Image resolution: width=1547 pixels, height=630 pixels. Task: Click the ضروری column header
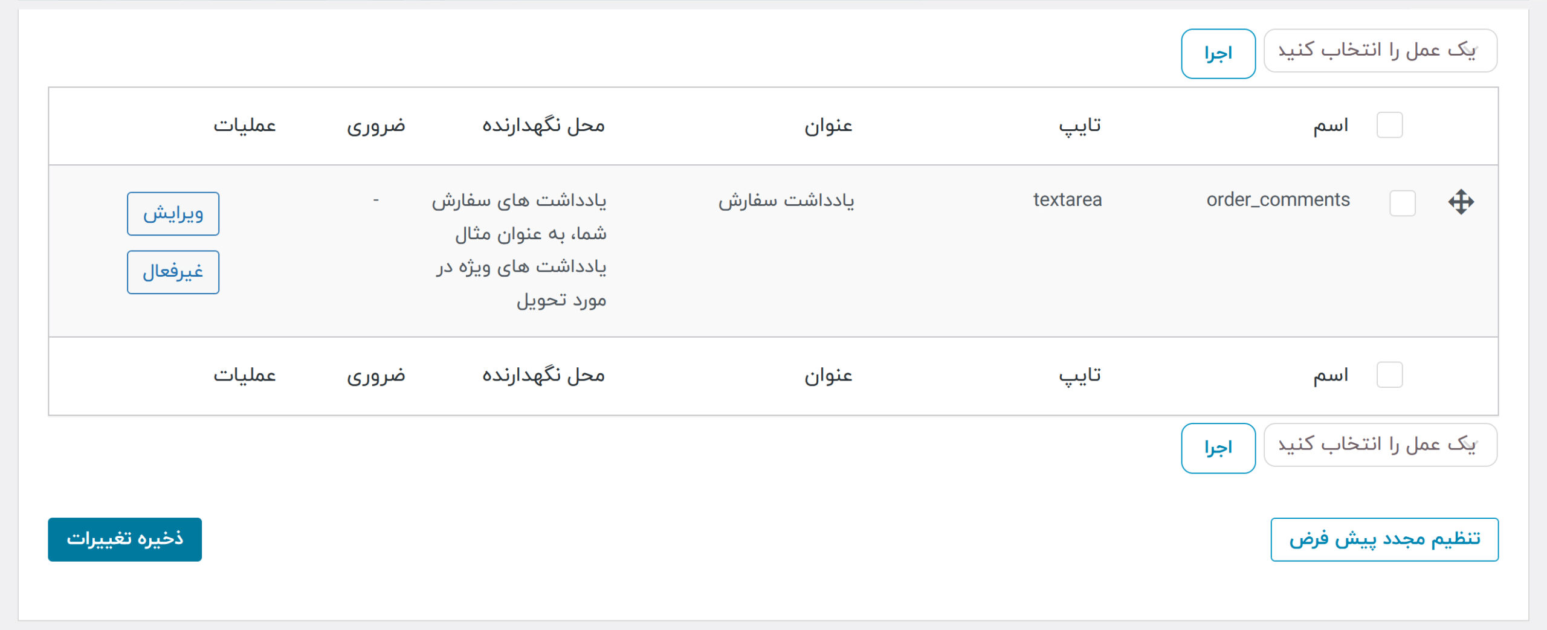tap(376, 126)
